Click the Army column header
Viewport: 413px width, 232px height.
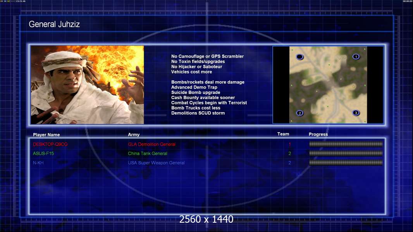click(134, 135)
